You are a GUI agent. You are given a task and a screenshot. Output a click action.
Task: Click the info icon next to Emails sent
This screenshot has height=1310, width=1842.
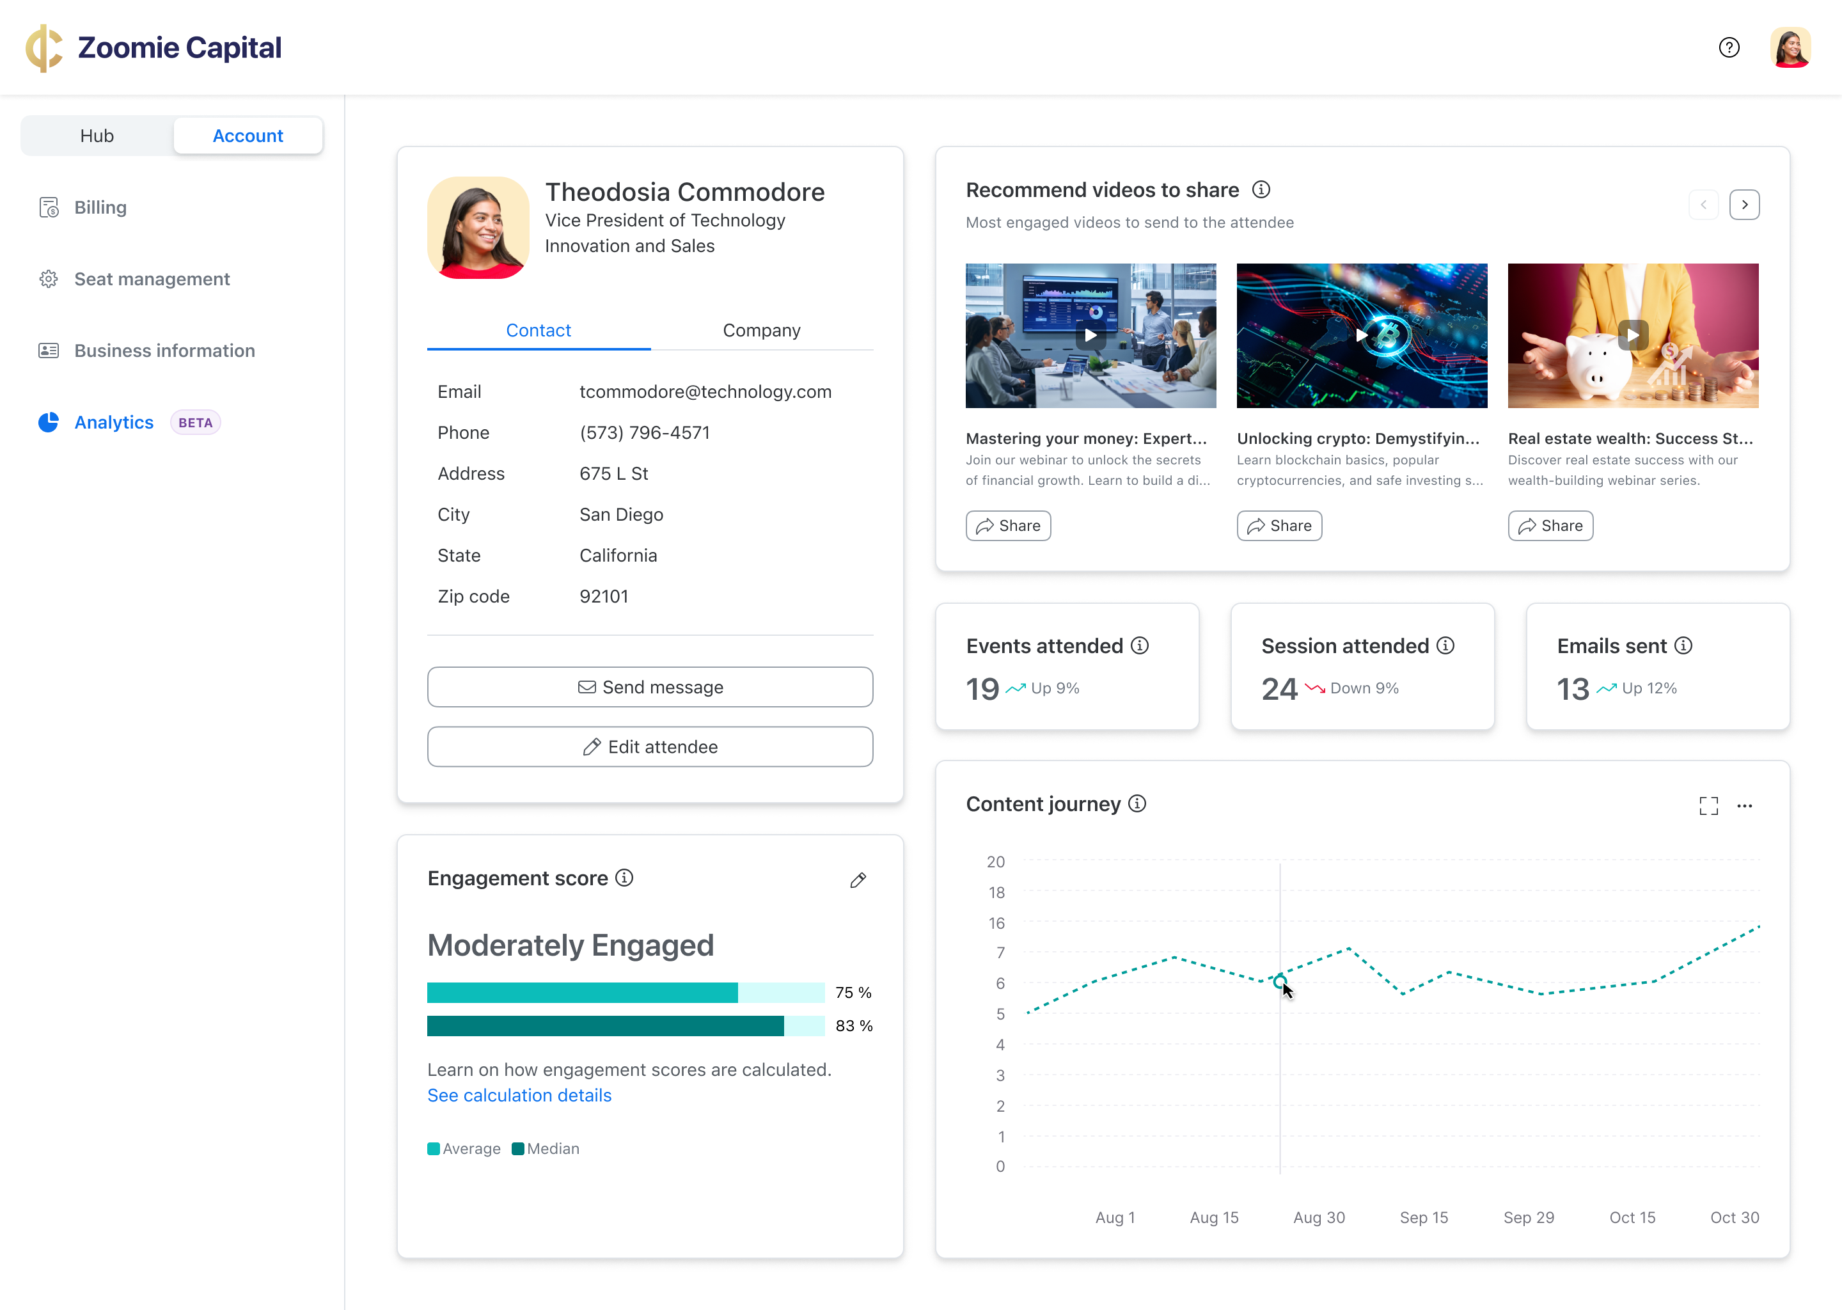(1683, 645)
